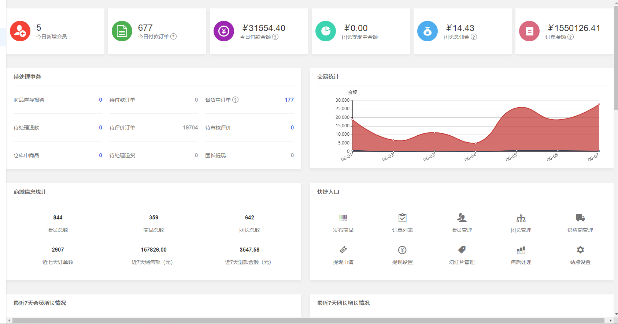Image resolution: width=618 pixels, height=324 pixels.
Task: Click the 359 商品总数 figure
Action: [154, 218]
